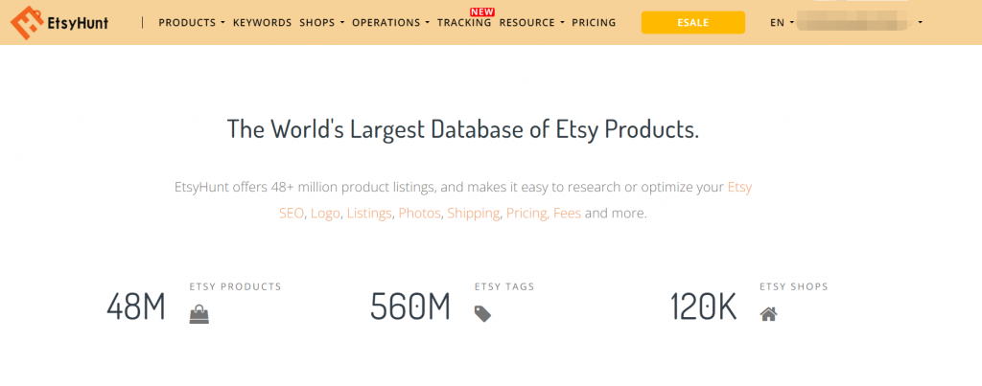Follow the Photos link
Viewport: 982px width, 386px height.
(x=420, y=214)
